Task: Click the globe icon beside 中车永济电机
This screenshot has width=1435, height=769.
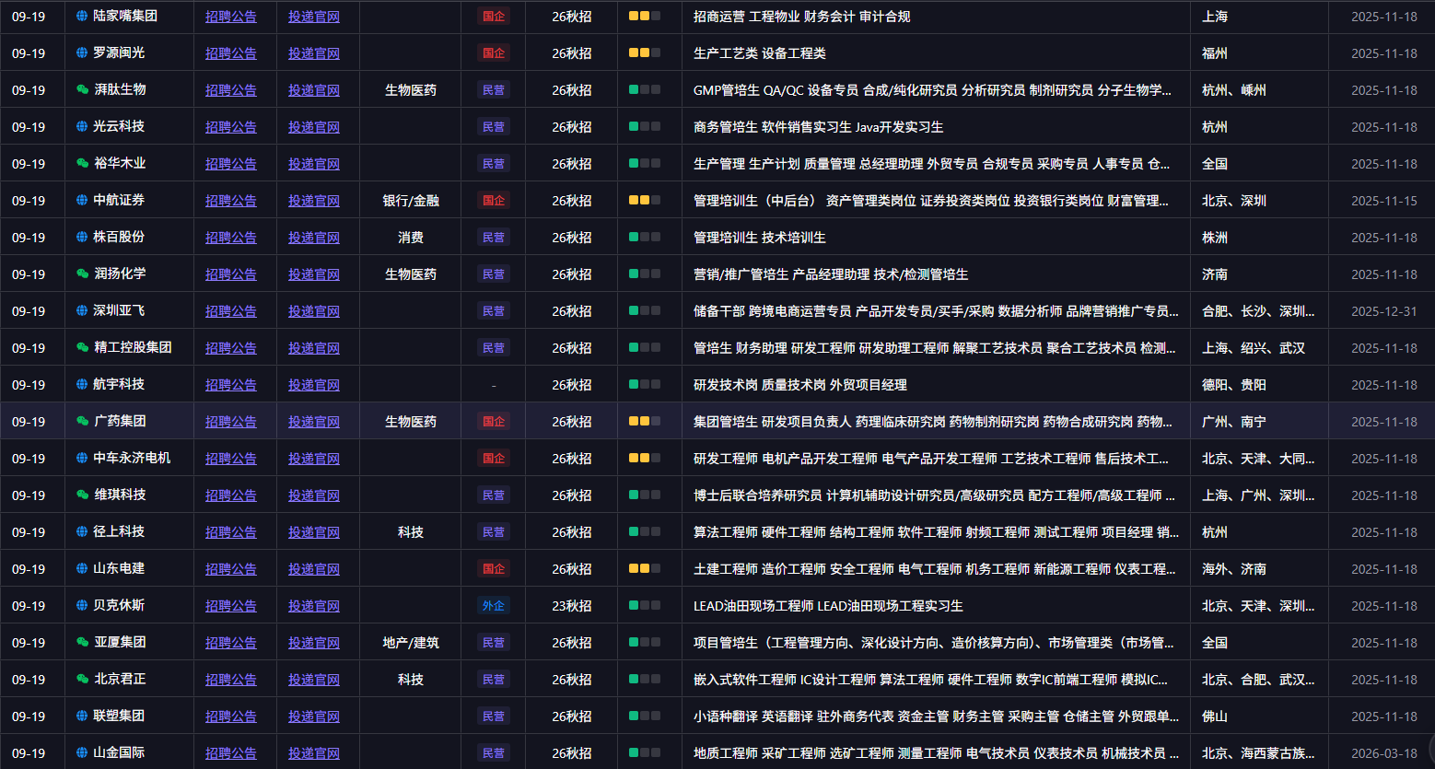Action: 82,458
